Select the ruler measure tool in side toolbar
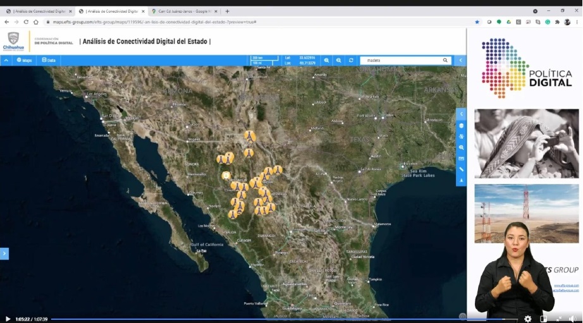The width and height of the screenshot is (583, 323). tap(461, 169)
